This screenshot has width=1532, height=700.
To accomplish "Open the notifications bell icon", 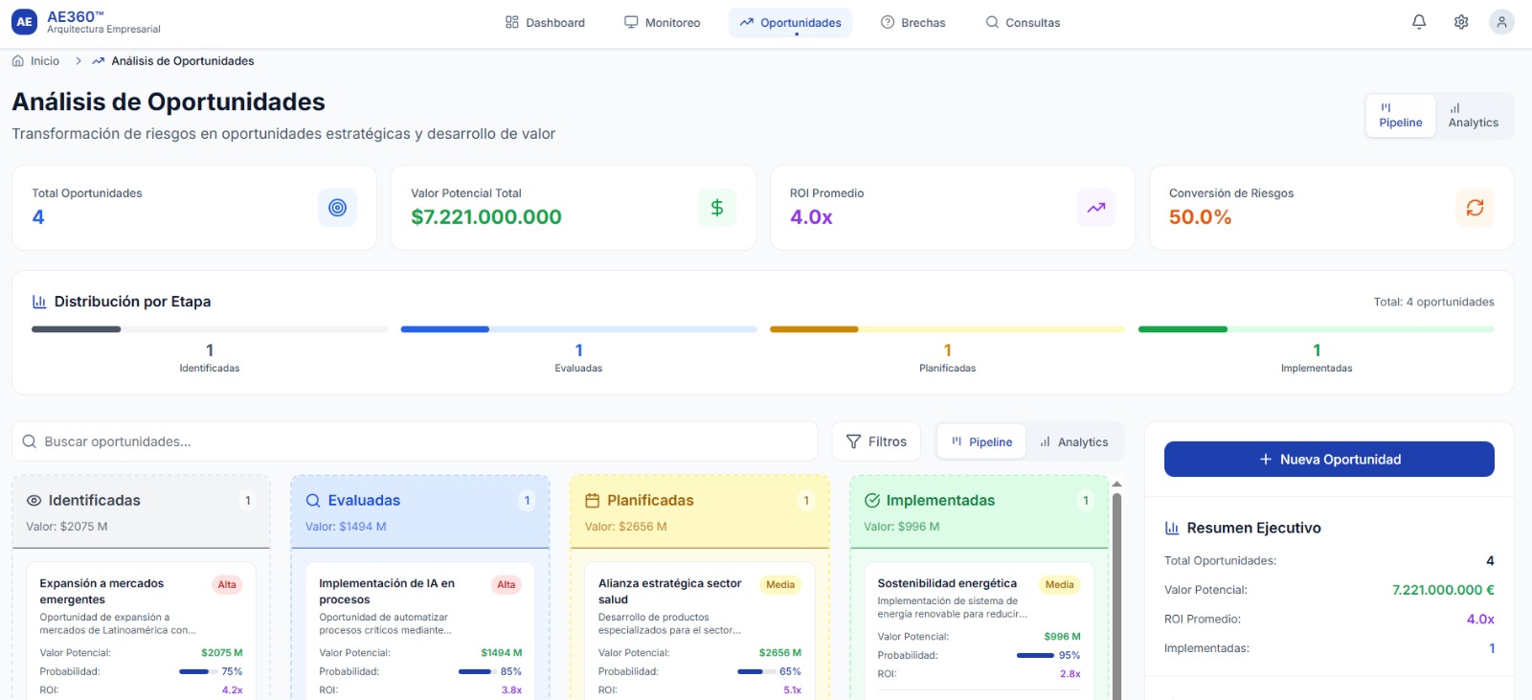I will (x=1419, y=22).
